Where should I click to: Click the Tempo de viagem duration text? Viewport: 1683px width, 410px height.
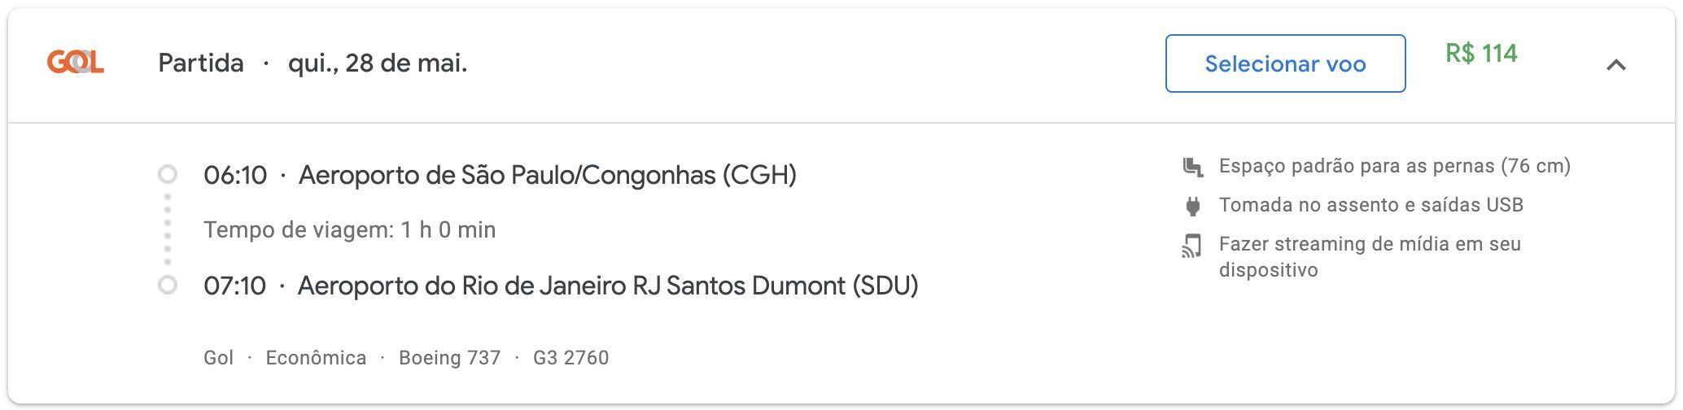(x=350, y=230)
